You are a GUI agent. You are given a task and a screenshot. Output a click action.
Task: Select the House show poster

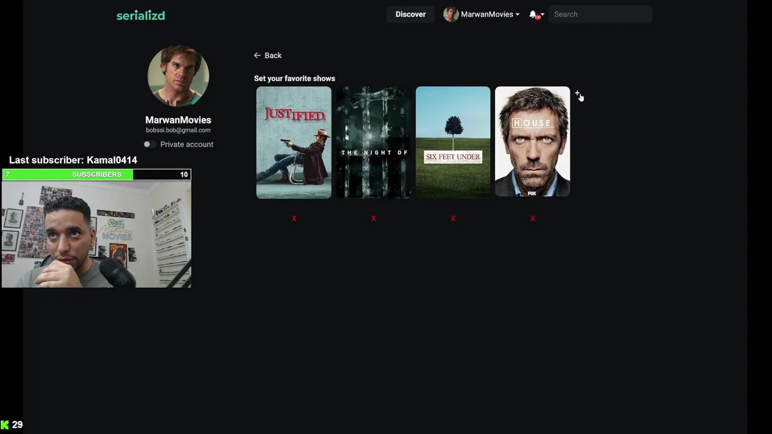pos(533,141)
